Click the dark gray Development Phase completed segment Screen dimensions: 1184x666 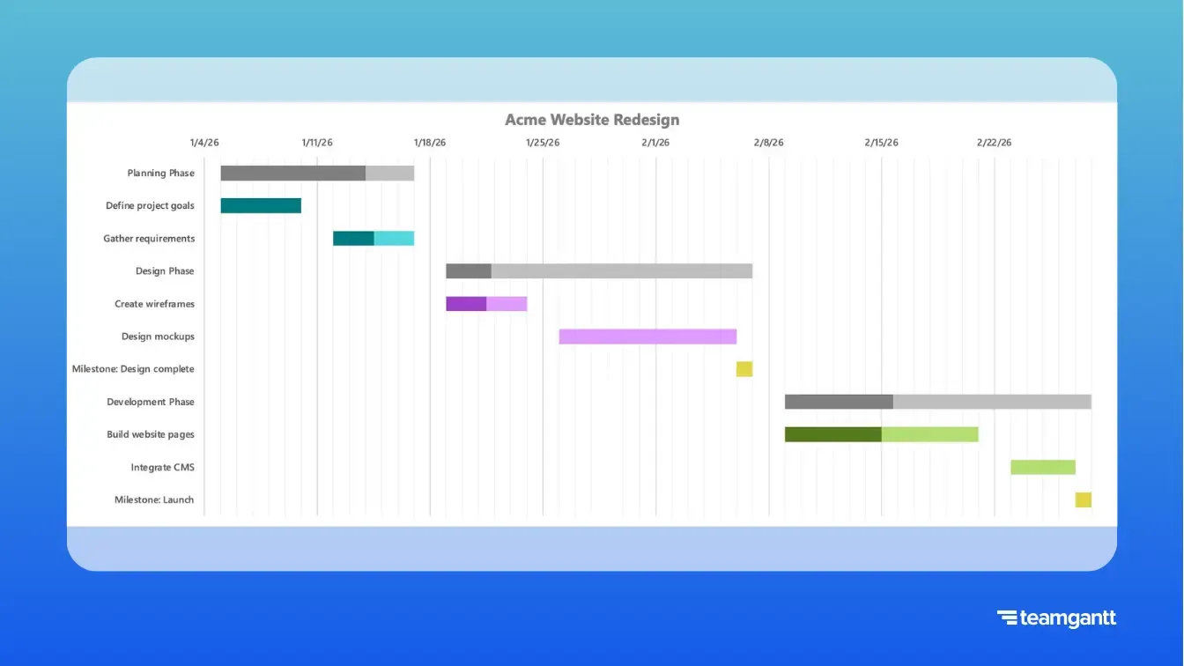click(x=839, y=402)
